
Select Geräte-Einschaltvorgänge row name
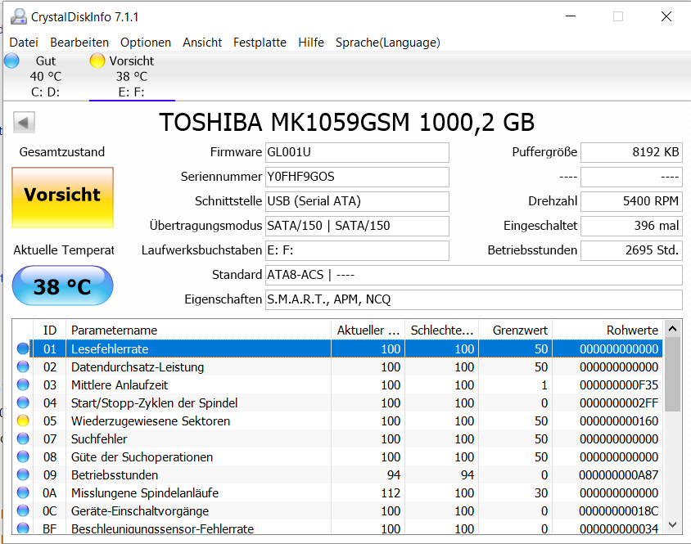tap(140, 511)
